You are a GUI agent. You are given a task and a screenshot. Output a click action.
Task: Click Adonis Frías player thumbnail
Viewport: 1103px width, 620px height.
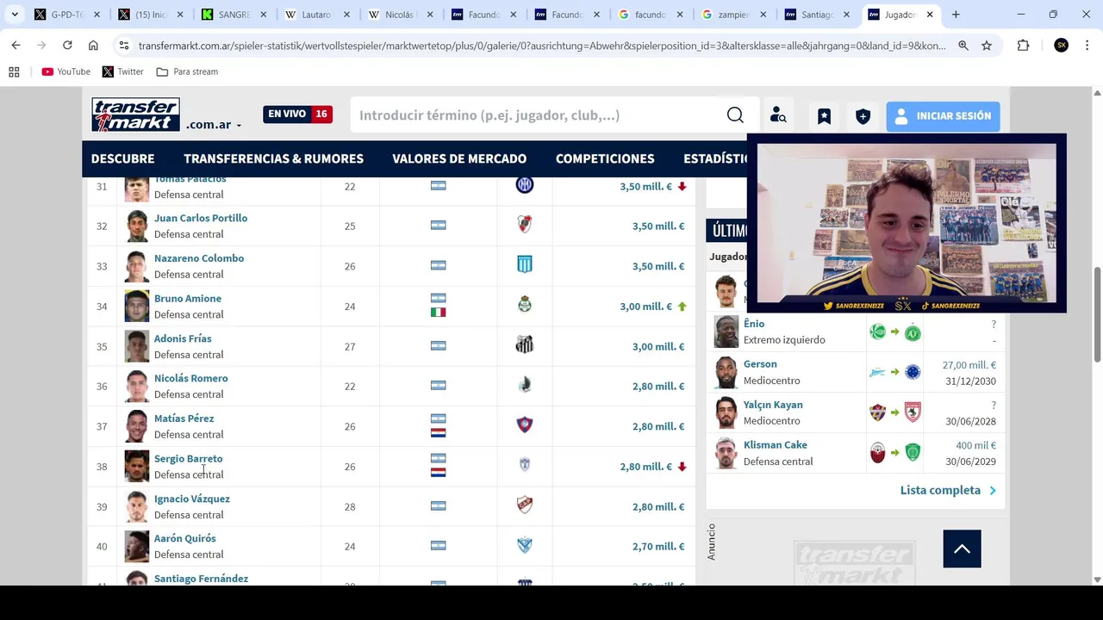[136, 346]
